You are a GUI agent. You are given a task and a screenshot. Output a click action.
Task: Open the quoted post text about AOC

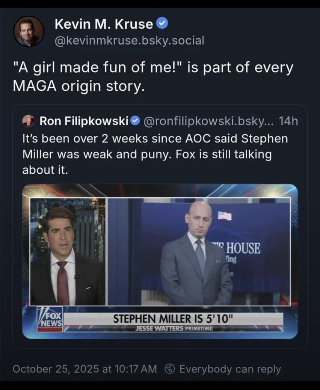[x=155, y=154]
